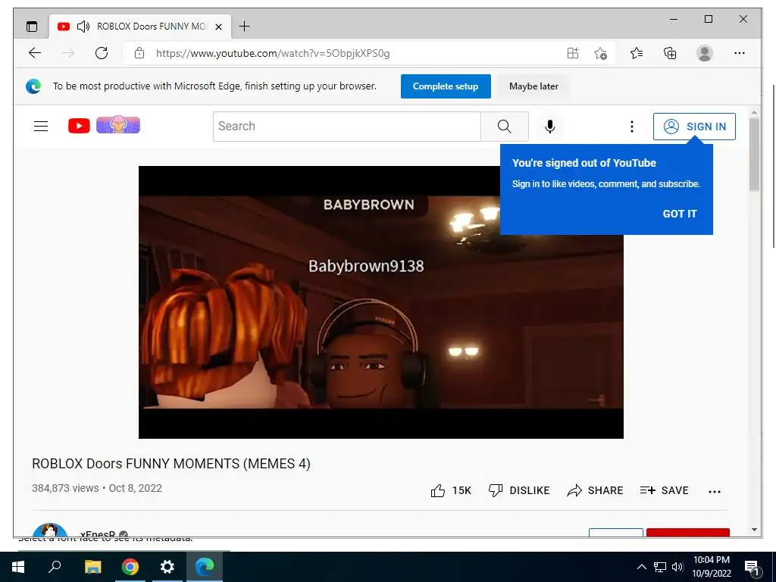The width and height of the screenshot is (776, 582).
Task: Click the SIGN IN button
Action: (x=694, y=127)
